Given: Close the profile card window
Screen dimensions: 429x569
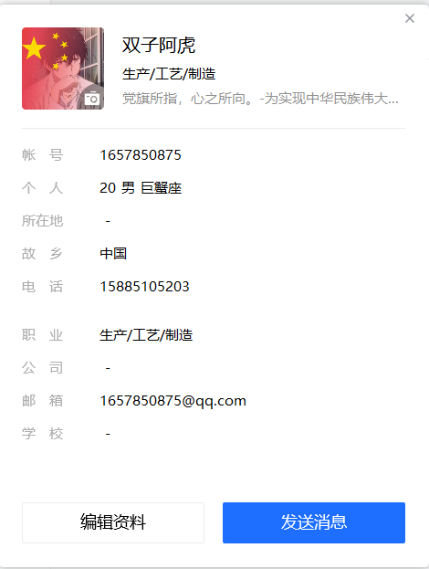Looking at the screenshot, I should (410, 18).
